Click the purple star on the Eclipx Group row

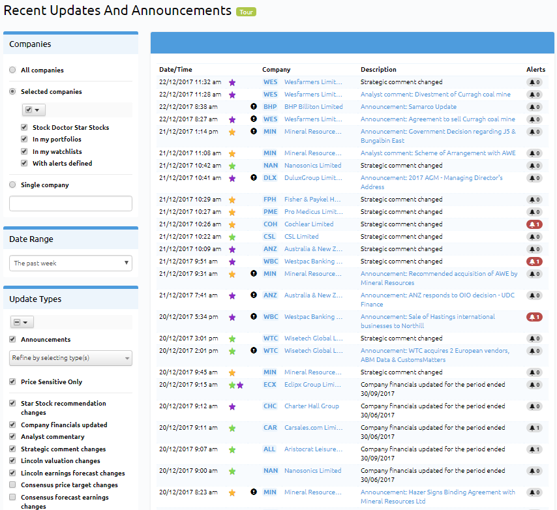coord(240,385)
